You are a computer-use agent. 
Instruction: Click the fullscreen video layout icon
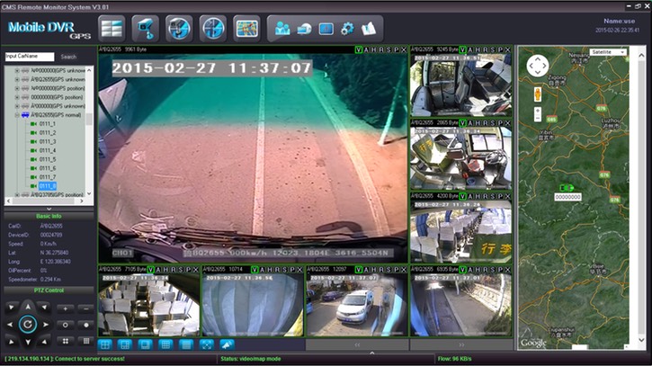206,344
